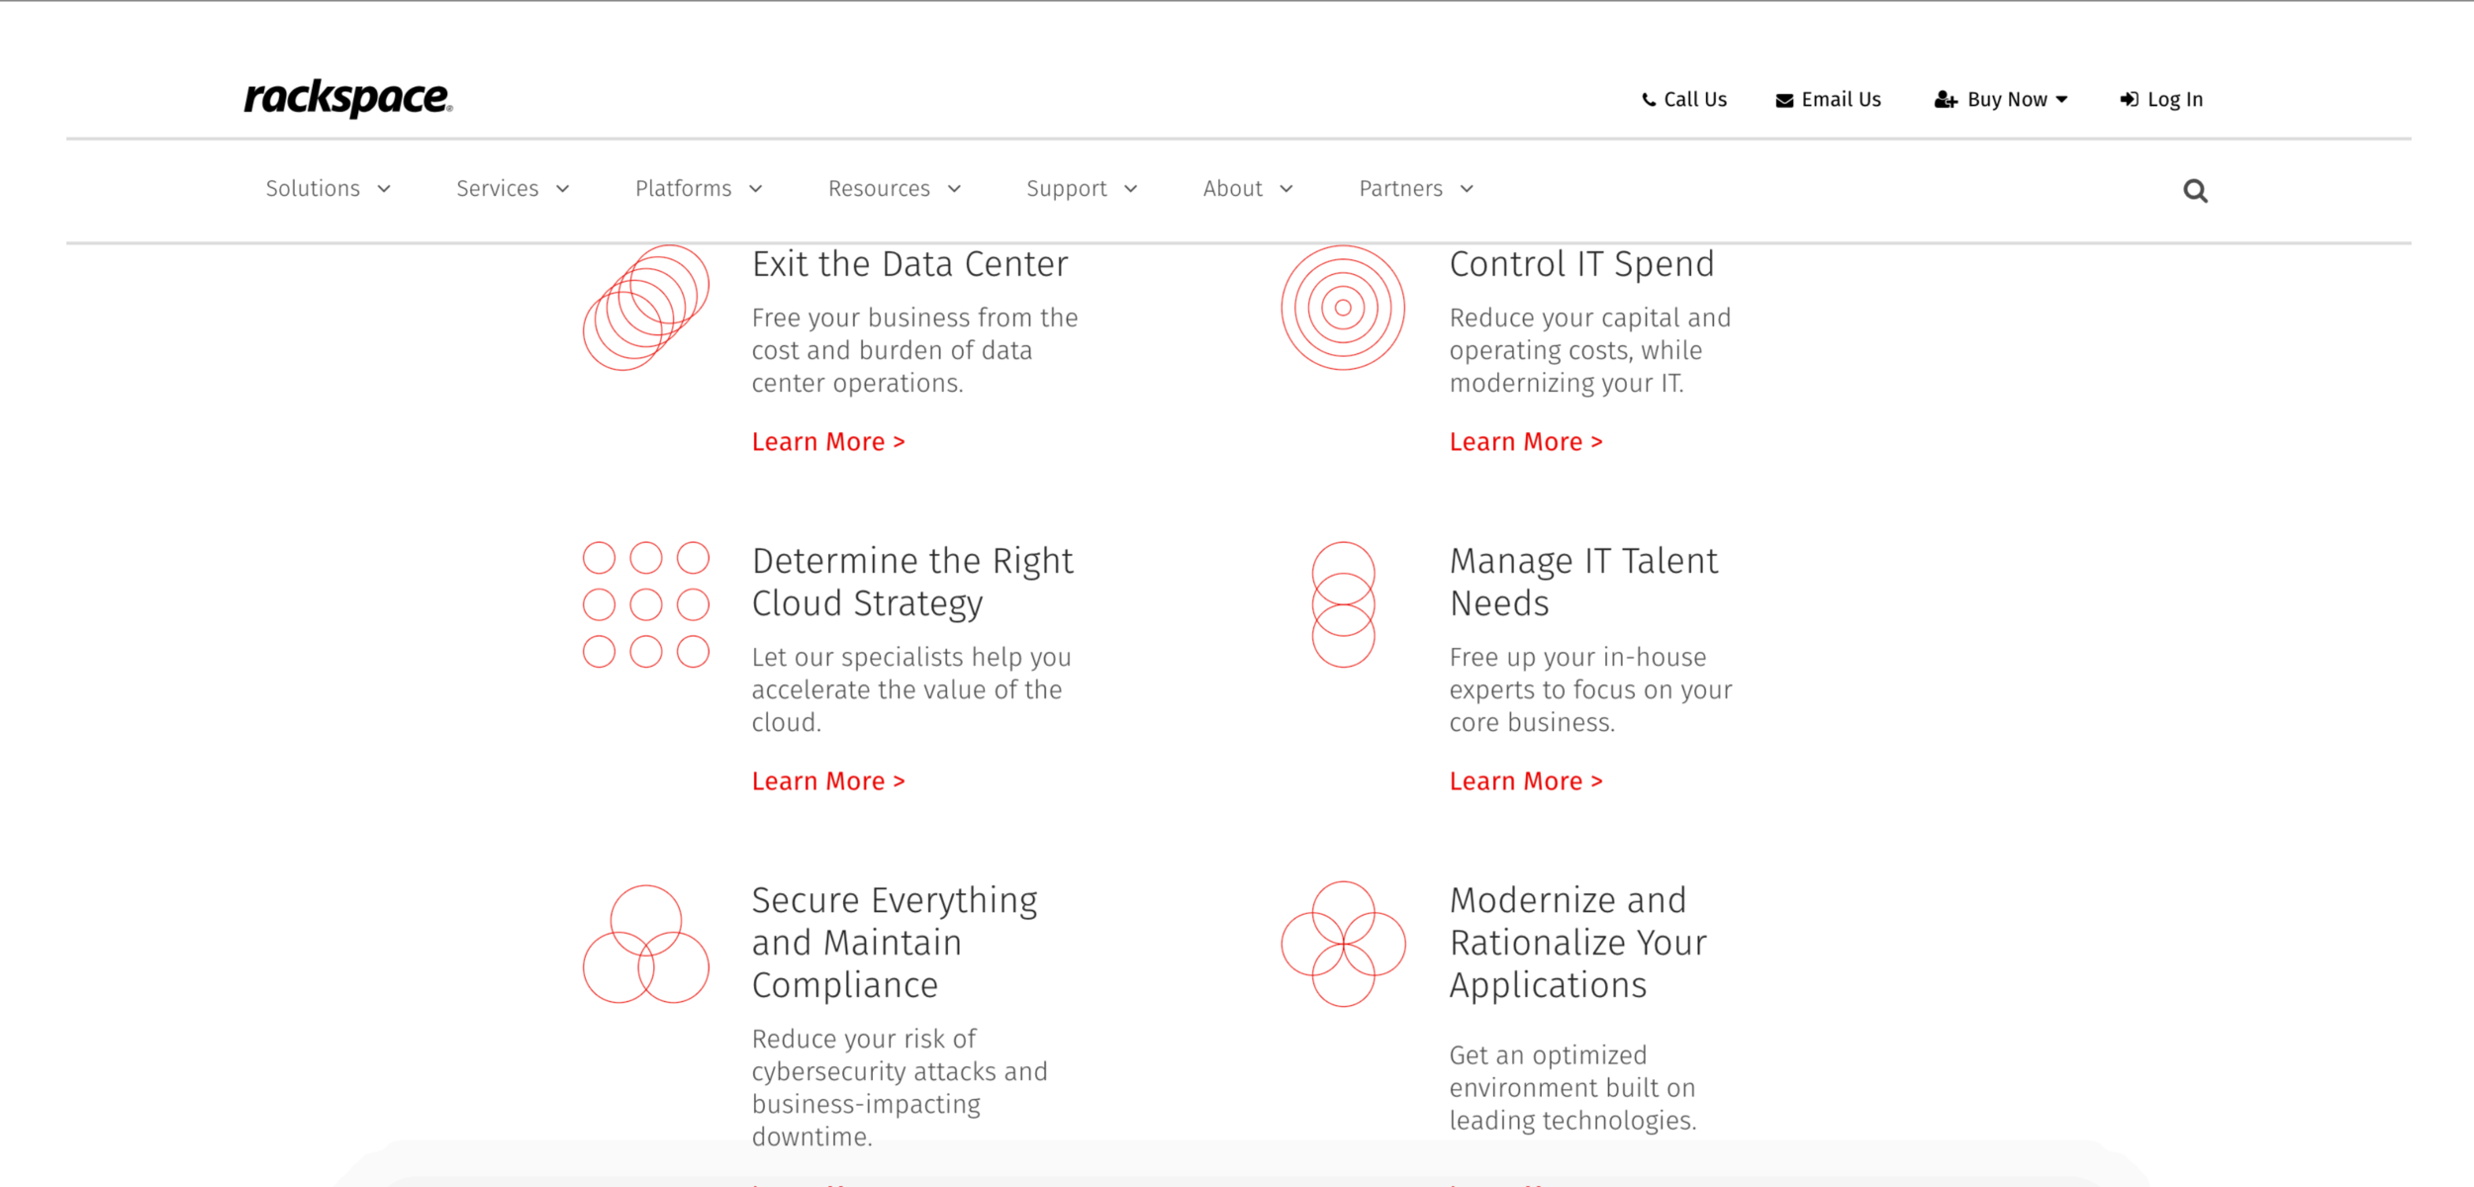2474x1187 pixels.
Task: Click the Exit the Data Center circles icon
Action: pyautogui.click(x=646, y=307)
